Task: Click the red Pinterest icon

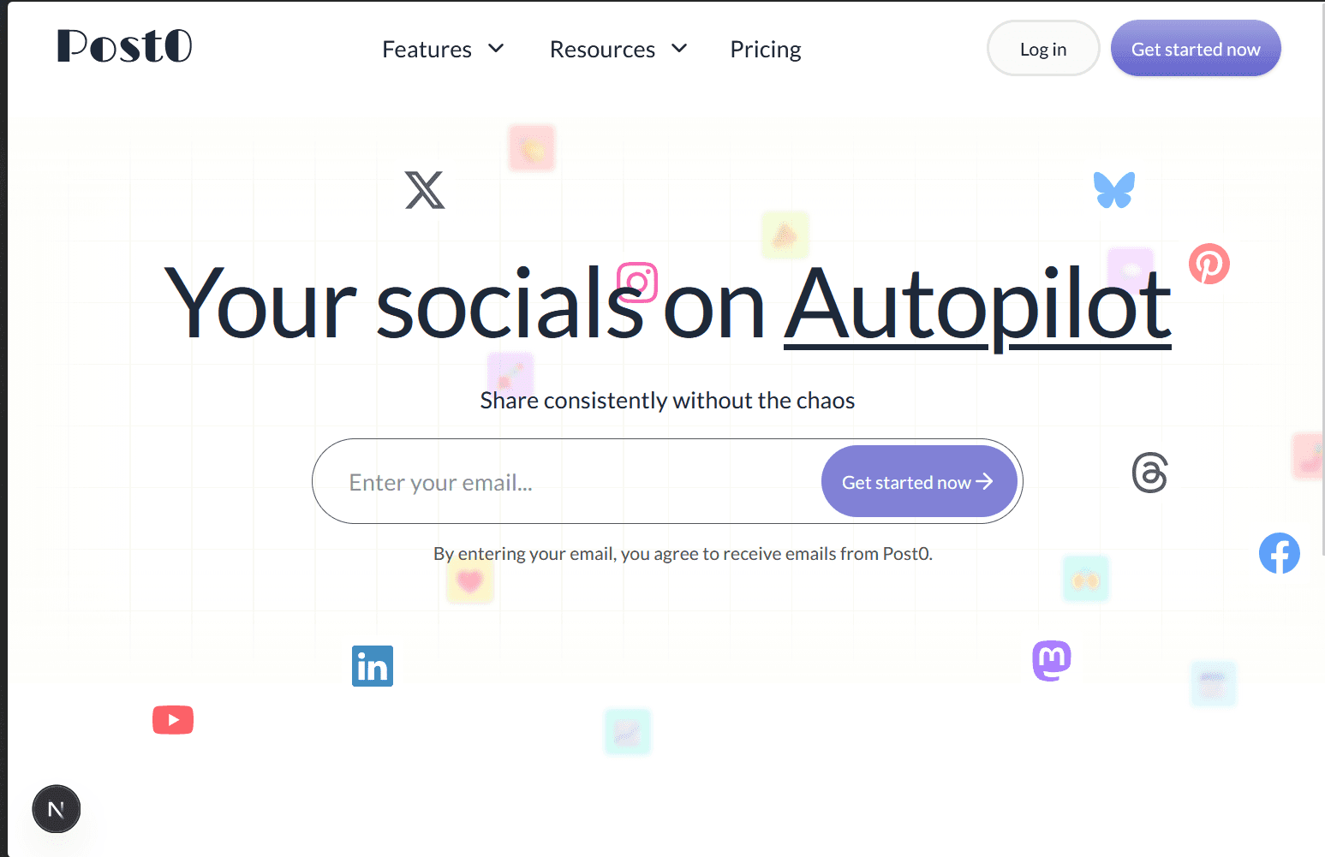Action: point(1209,264)
